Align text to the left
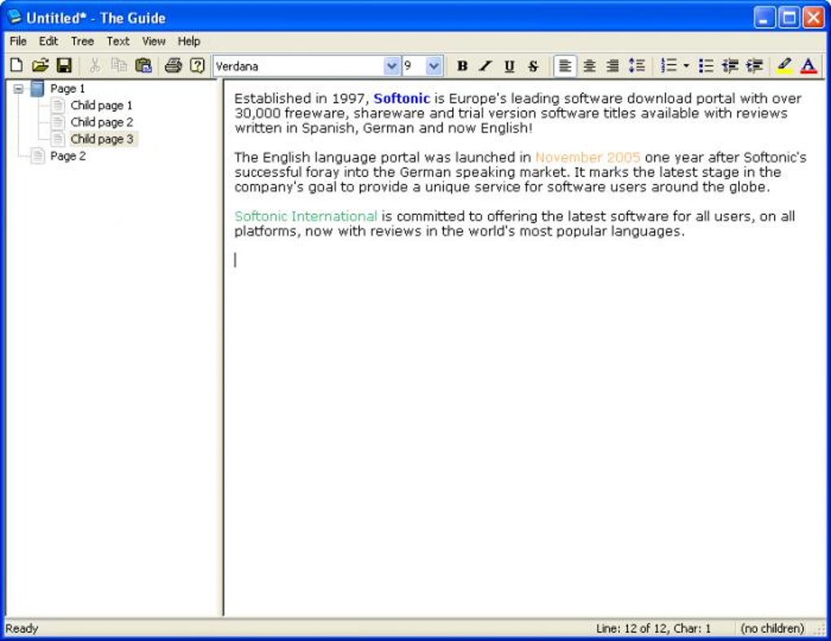 tap(565, 66)
